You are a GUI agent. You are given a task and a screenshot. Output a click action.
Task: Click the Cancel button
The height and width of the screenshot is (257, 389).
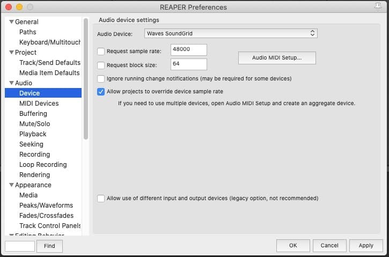(329, 246)
